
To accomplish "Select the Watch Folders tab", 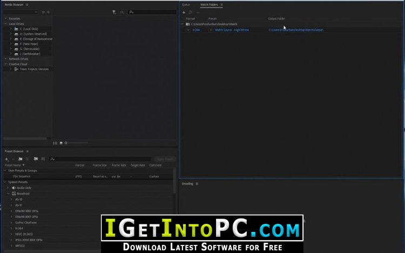I will click(x=208, y=4).
